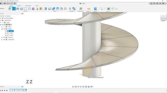
Task: Collapse the Bodies folder
Action: (2, 29)
